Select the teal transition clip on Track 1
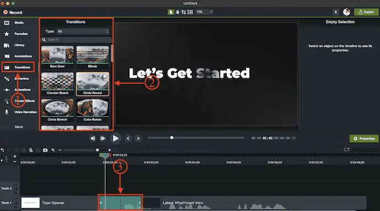The width and height of the screenshot is (380, 211). pos(120,202)
